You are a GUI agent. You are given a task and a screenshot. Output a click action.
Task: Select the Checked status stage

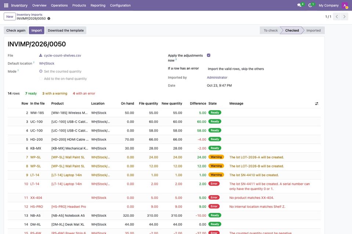point(292,30)
